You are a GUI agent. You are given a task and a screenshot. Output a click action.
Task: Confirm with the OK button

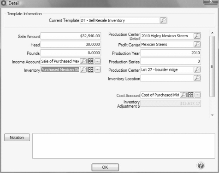click(105, 167)
